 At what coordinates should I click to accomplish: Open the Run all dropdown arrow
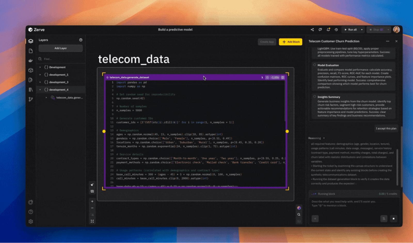(362, 30)
